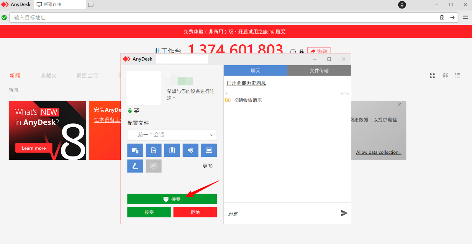
Task: Switch to the 文件传输 tab
Action: pos(319,71)
